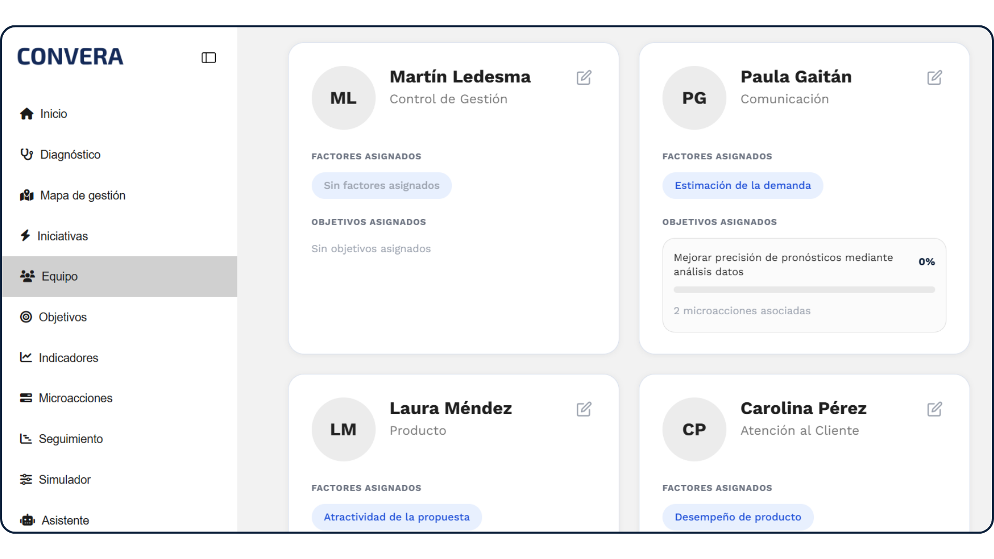
Task: Click Control de Gestión role text
Action: (448, 99)
